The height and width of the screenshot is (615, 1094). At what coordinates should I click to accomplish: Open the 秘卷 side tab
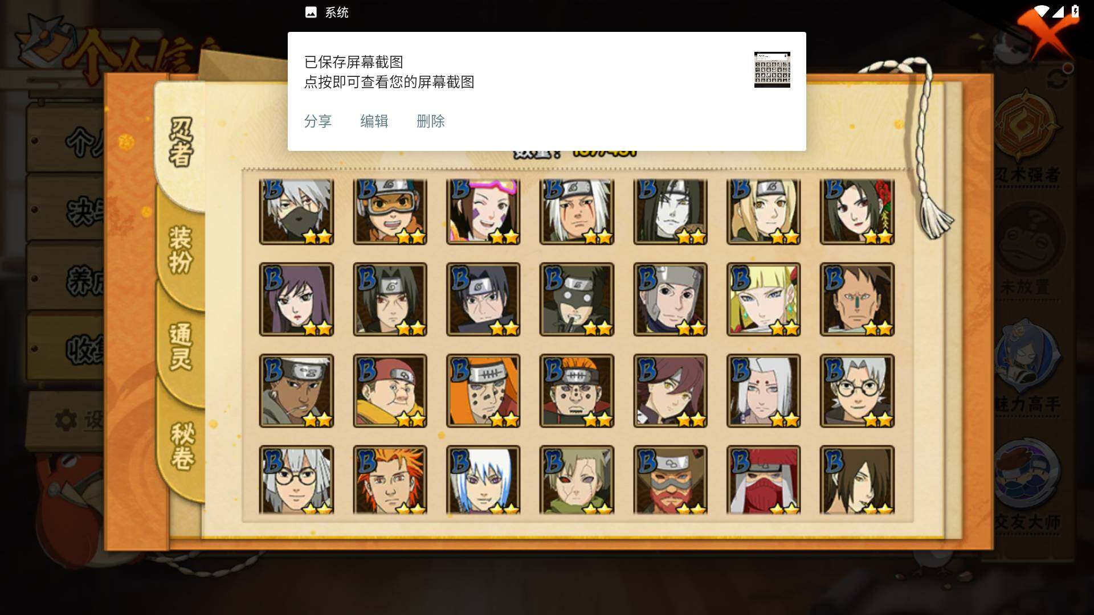tap(182, 445)
